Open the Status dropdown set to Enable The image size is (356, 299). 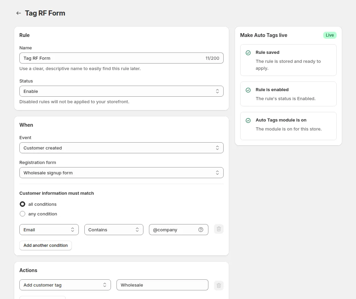click(x=121, y=91)
